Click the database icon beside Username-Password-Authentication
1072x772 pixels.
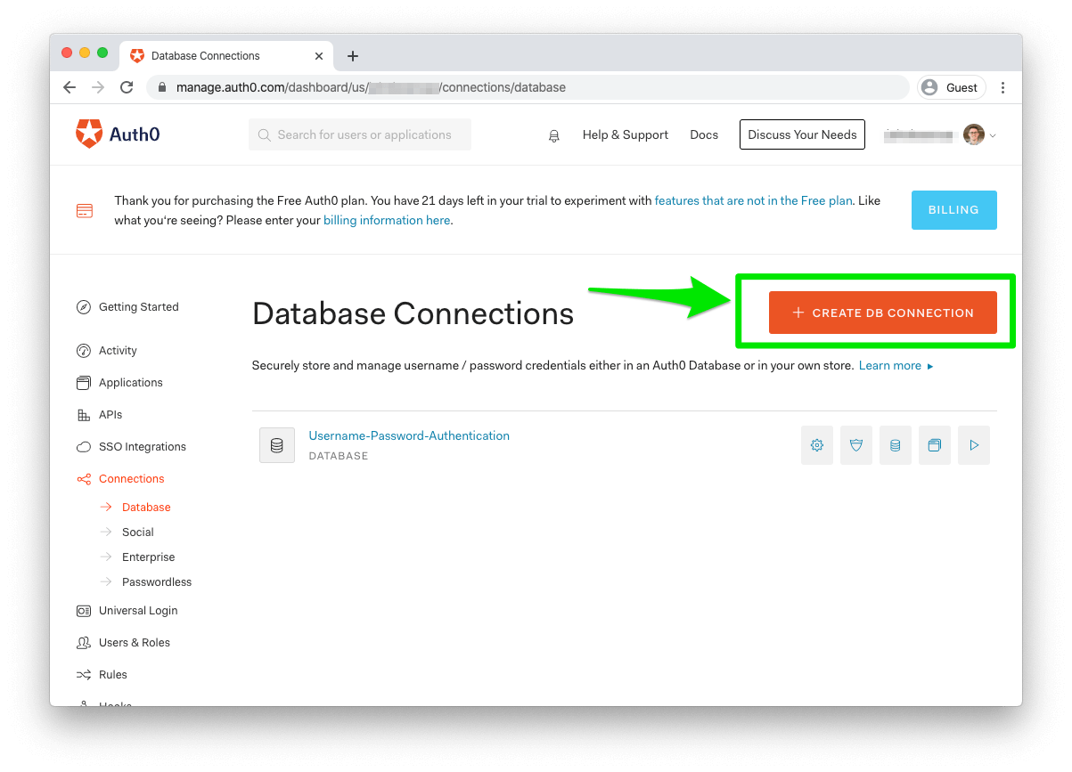pyautogui.click(x=277, y=445)
